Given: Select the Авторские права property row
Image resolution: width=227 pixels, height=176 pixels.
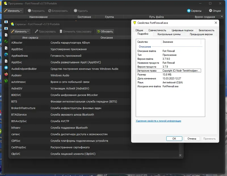Looking at the screenshot, I should click(x=169, y=71).
